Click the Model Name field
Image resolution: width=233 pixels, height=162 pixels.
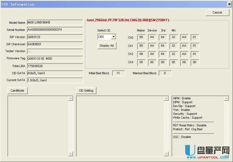[55, 23]
